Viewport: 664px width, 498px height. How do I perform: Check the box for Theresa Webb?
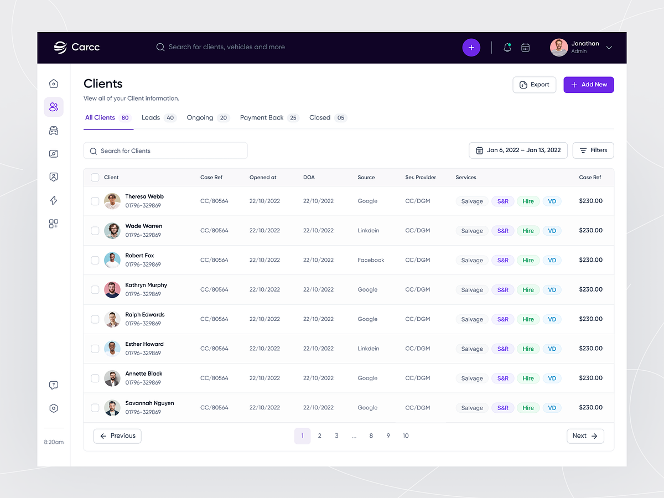[x=95, y=201]
